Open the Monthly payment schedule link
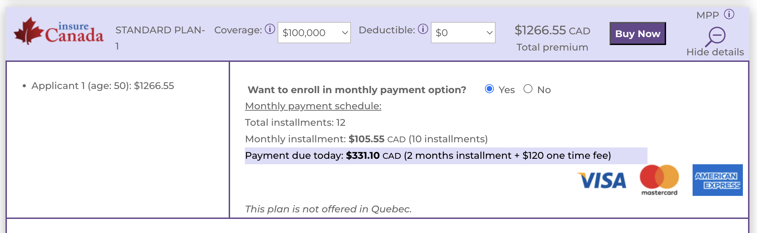 tap(313, 106)
